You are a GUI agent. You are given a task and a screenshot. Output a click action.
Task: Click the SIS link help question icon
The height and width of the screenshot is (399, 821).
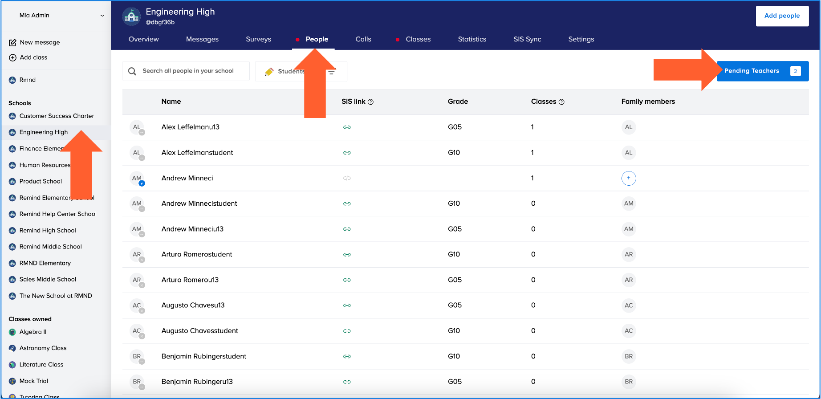(x=370, y=102)
